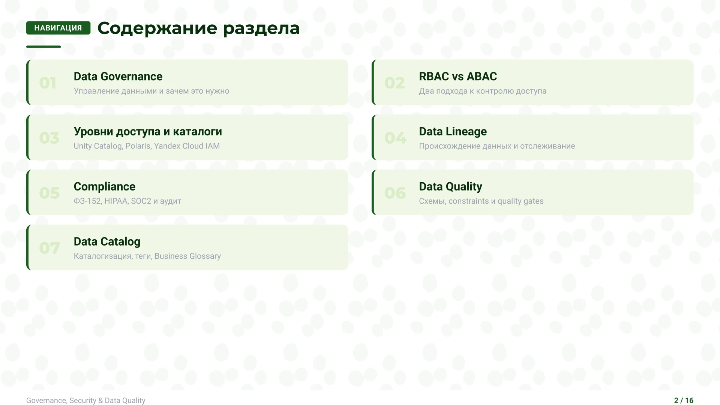Select the Уровни доступа и каталоги card
The image size is (720, 405).
187,137
